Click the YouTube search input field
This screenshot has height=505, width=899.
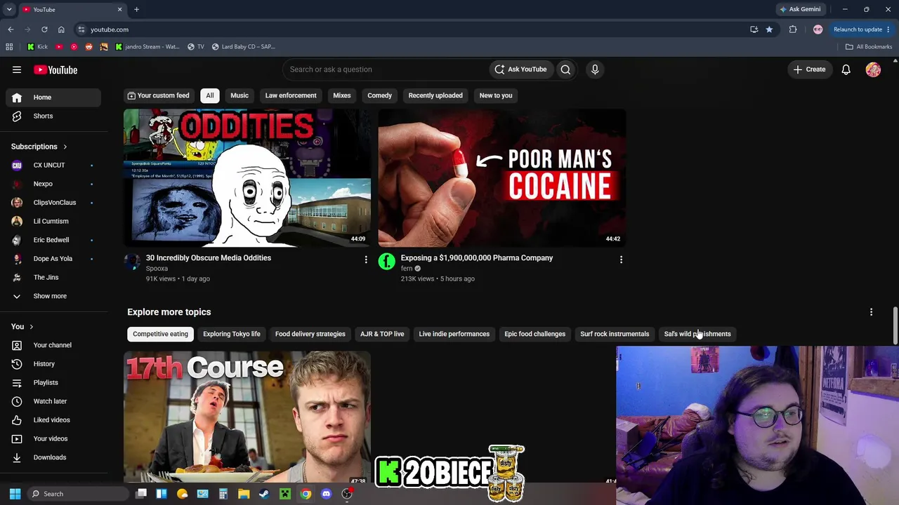(x=385, y=69)
